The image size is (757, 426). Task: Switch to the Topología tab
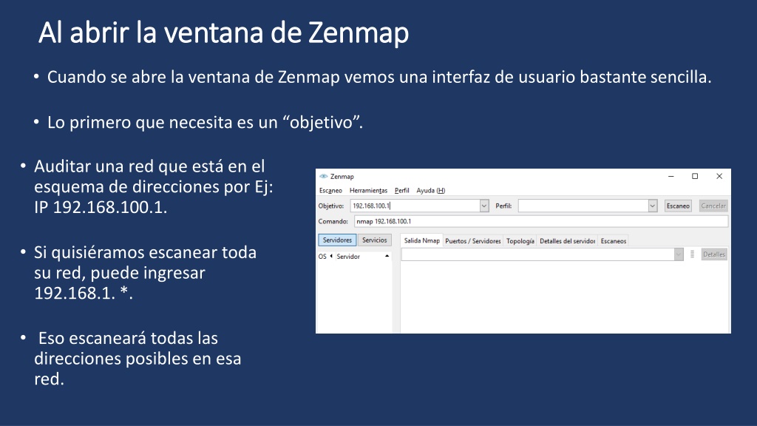point(520,241)
